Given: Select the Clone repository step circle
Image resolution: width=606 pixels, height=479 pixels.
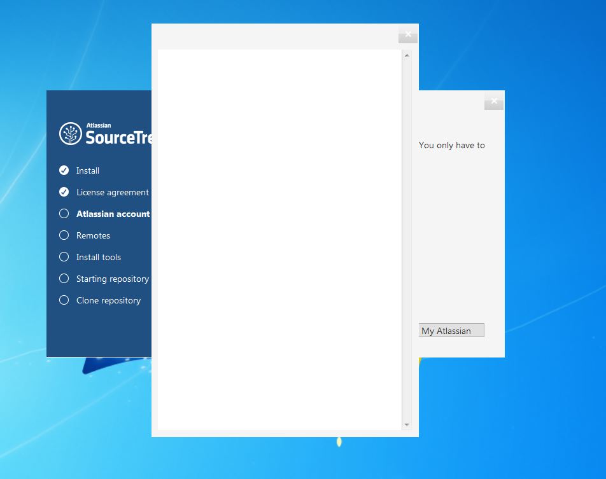Looking at the screenshot, I should point(64,300).
